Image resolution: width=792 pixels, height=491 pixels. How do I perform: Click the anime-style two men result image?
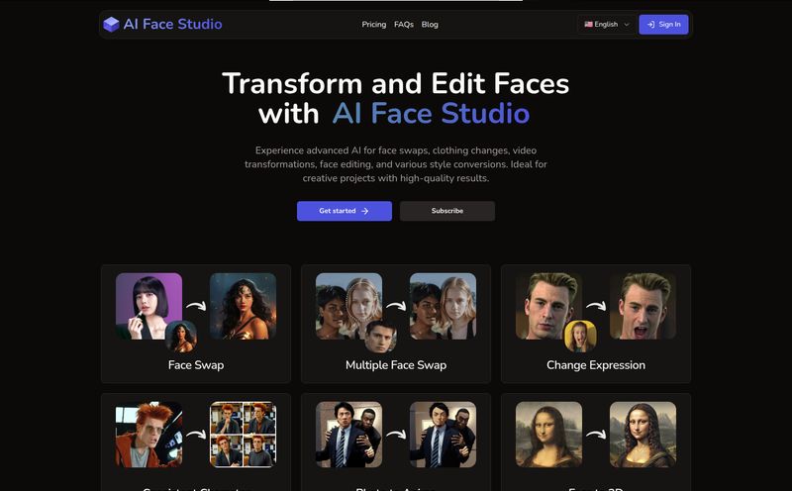[x=443, y=435]
